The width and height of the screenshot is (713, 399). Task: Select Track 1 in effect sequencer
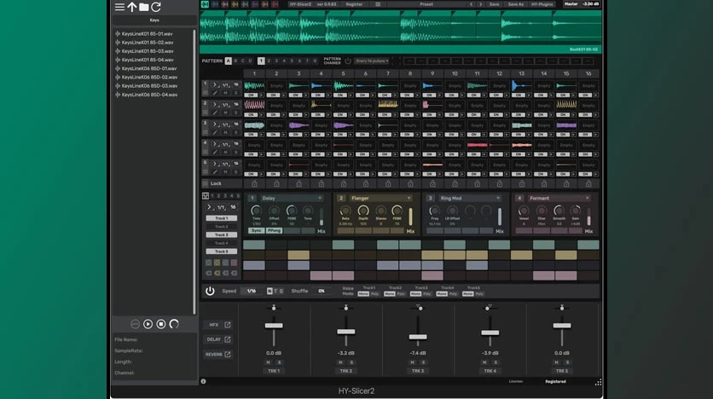point(222,218)
